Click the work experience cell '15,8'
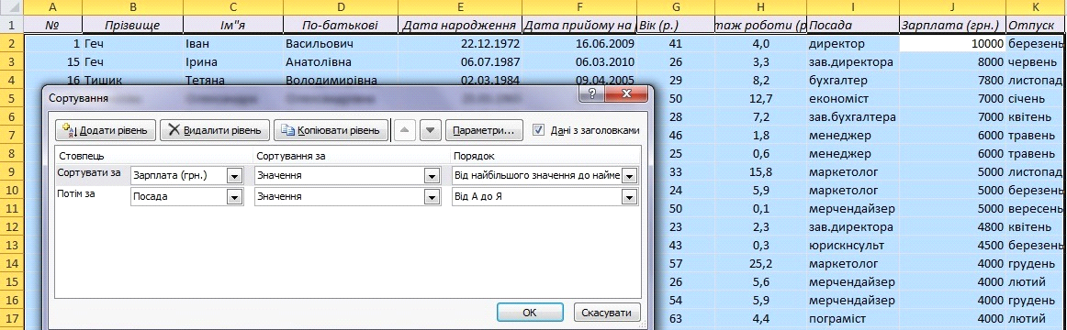 click(x=760, y=171)
